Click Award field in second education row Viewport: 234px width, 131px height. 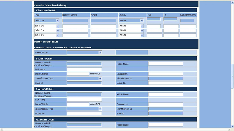103,26
